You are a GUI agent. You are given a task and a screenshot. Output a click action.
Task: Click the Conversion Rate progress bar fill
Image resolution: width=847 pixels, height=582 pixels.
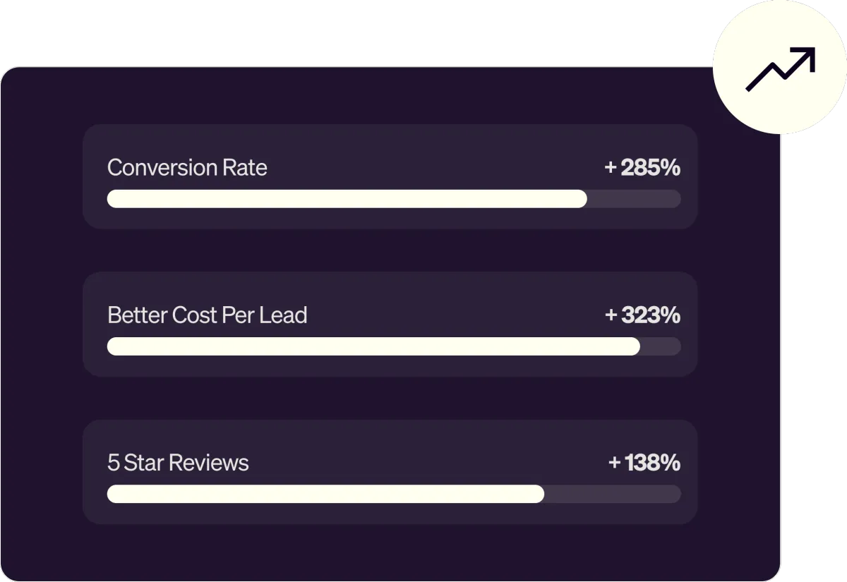pyautogui.click(x=347, y=199)
